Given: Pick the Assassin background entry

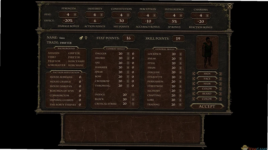Looking at the screenshot, I should [54, 53].
